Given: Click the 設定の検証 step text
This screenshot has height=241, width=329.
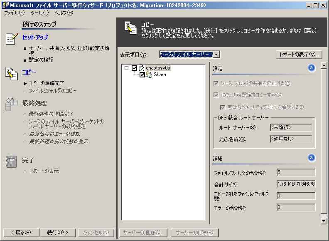Looking at the screenshot, I should point(41,60).
